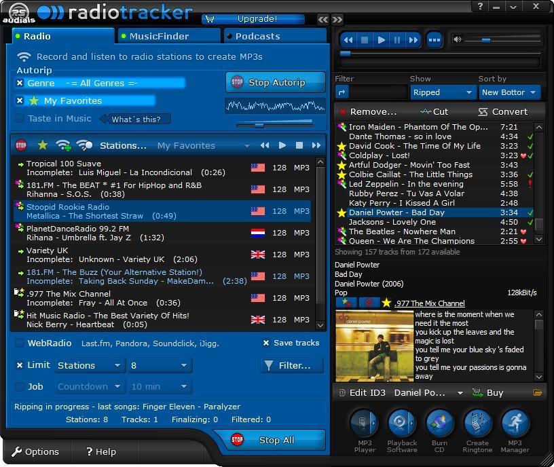
Task: Open the three-dots player options button
Action: (435, 40)
